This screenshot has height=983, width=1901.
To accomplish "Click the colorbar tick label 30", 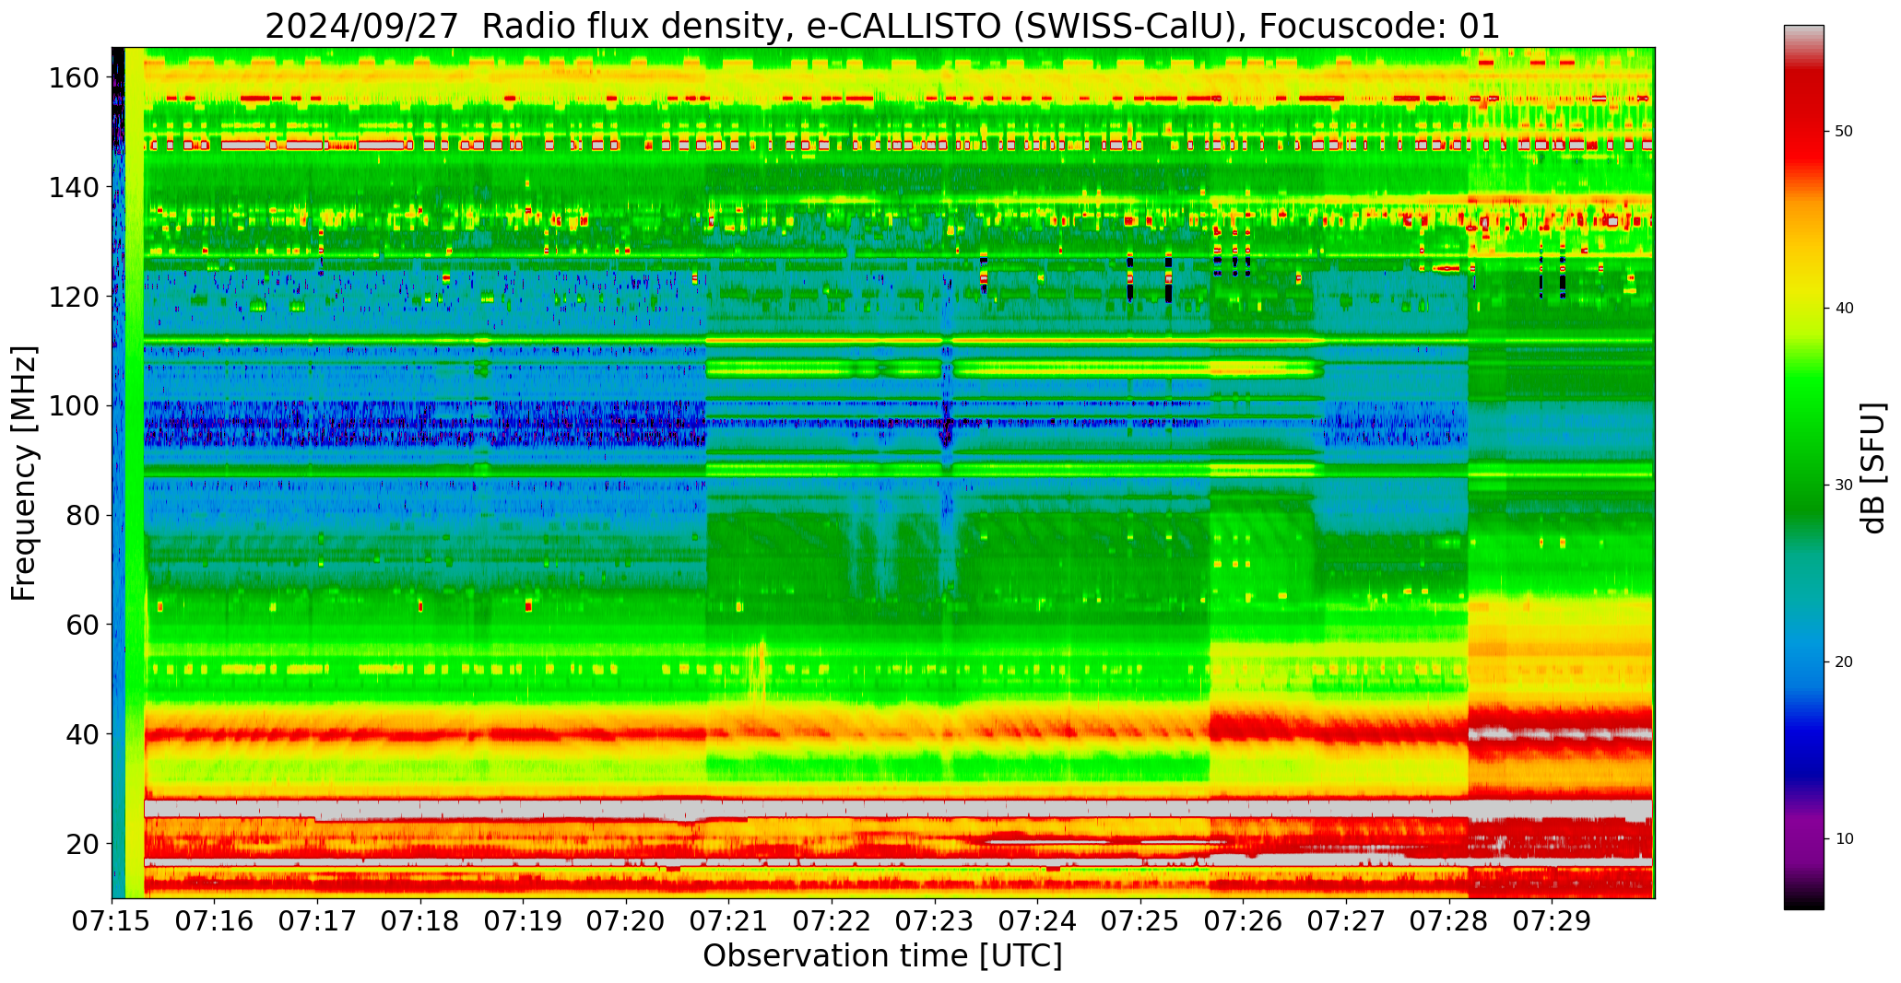I will pyautogui.click(x=1844, y=485).
